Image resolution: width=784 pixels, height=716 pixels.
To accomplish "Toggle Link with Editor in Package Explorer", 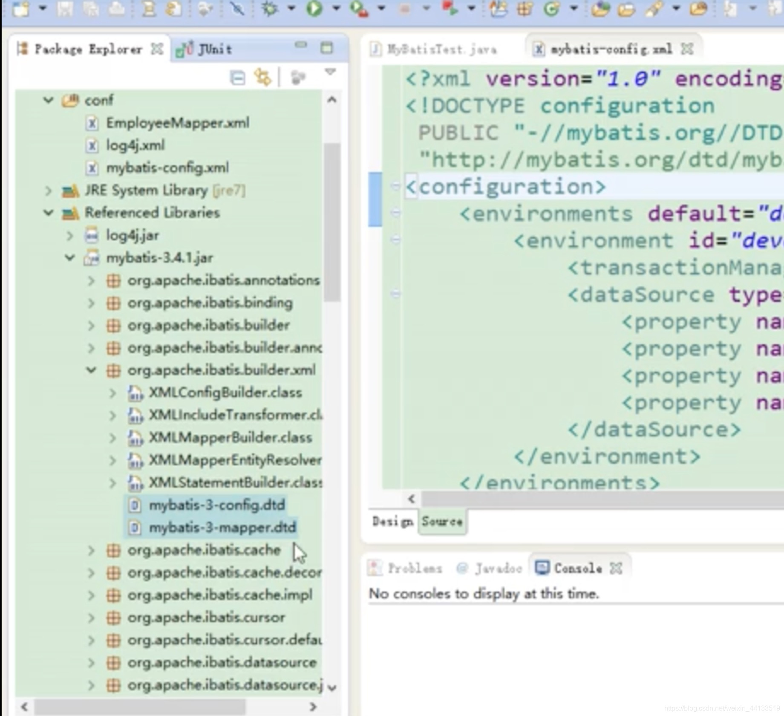I will coord(262,78).
